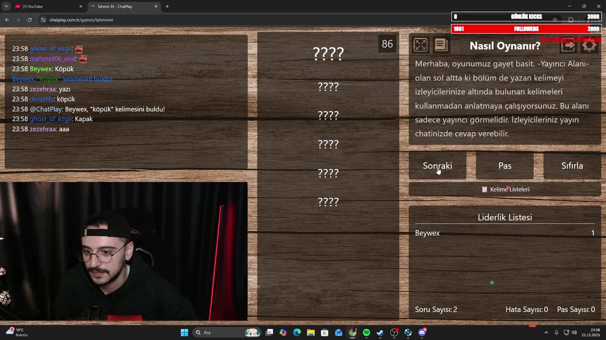Click Beywex entry in Liderlik Listesi
This screenshot has width=606, height=340.
pyautogui.click(x=505, y=233)
